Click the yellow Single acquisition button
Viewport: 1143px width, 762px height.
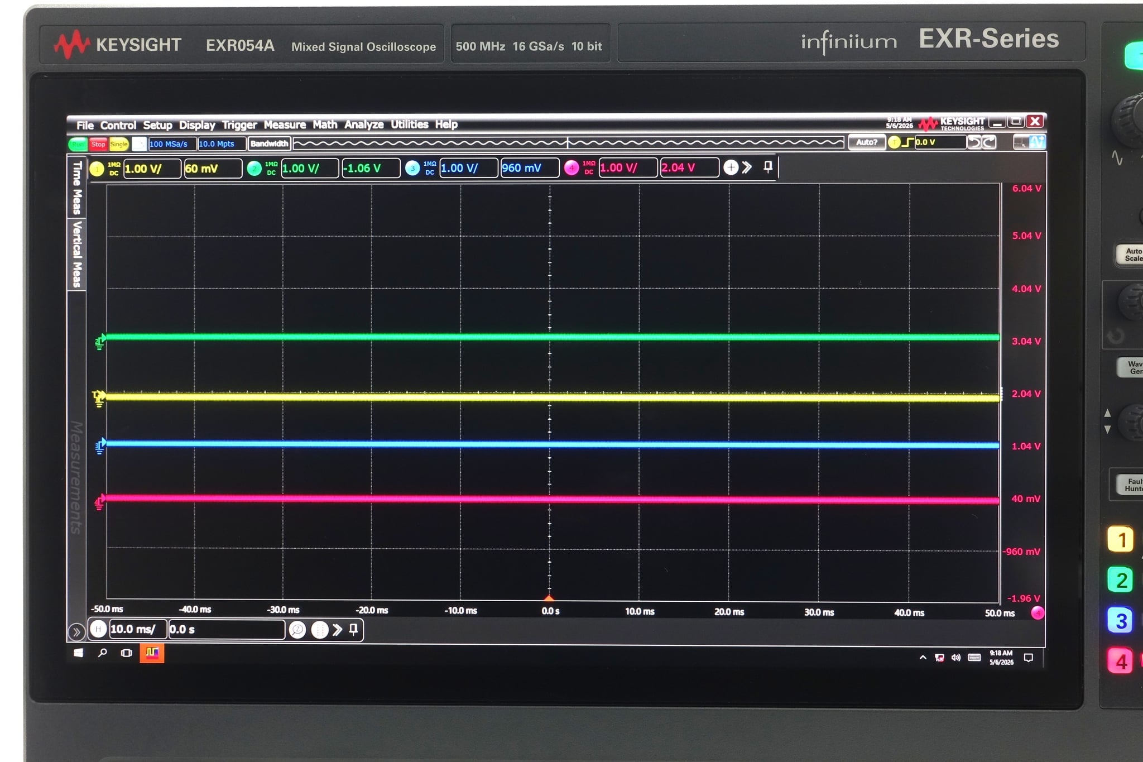click(119, 144)
